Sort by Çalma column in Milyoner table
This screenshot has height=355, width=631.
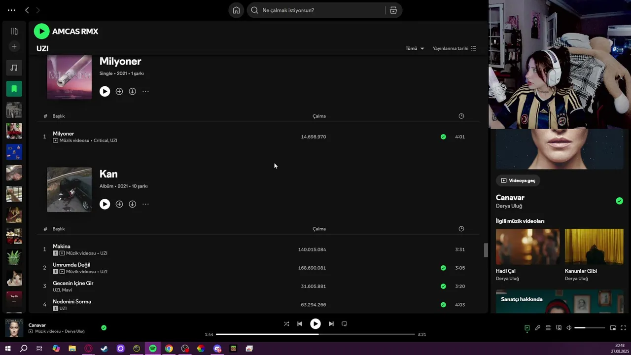click(319, 116)
